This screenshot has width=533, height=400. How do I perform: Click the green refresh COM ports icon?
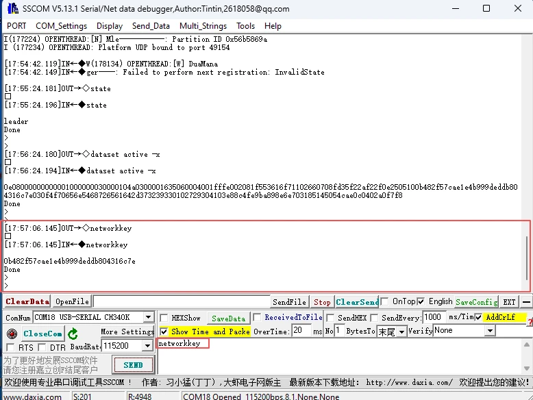pyautogui.click(x=73, y=334)
